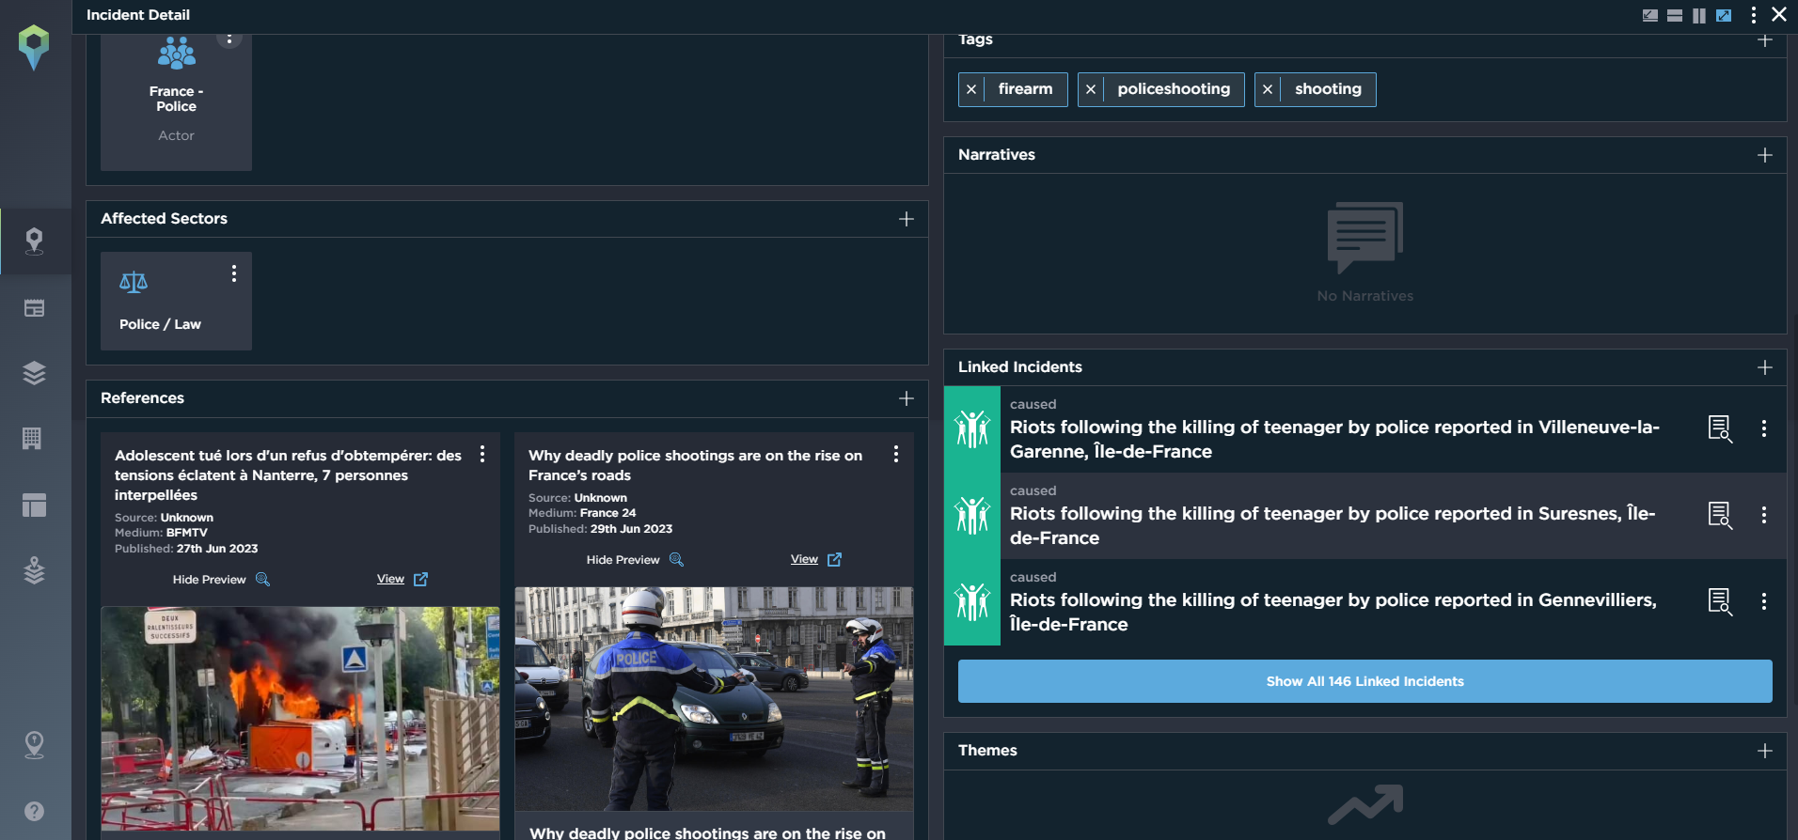Click the deadly police shootings reference title
Image resolution: width=1798 pixels, height=840 pixels.
pos(695,465)
